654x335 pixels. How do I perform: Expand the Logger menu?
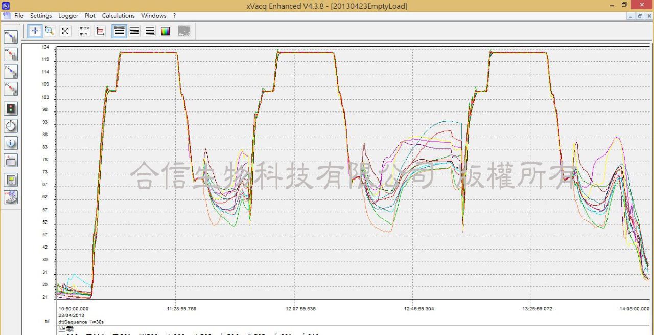point(68,16)
